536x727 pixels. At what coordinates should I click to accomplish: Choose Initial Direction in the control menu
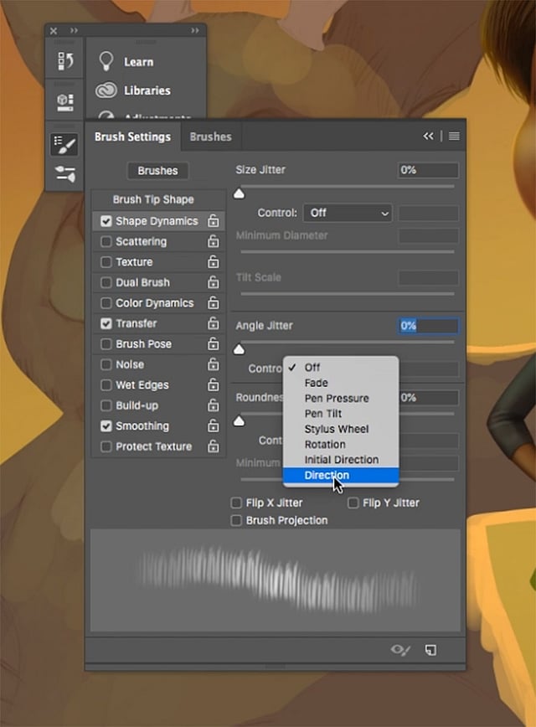click(x=341, y=460)
